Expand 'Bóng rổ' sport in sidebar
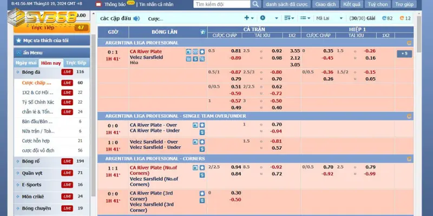Viewport: 433px width, 216px height. pyautogui.click(x=31, y=161)
